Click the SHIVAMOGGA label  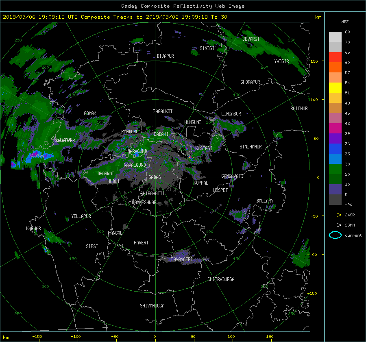coord(152,305)
